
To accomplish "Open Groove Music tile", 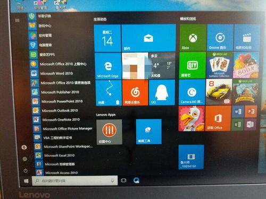I will click(x=220, y=38).
